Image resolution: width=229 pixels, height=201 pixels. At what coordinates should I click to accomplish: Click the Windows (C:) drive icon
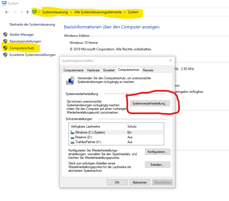click(72, 132)
